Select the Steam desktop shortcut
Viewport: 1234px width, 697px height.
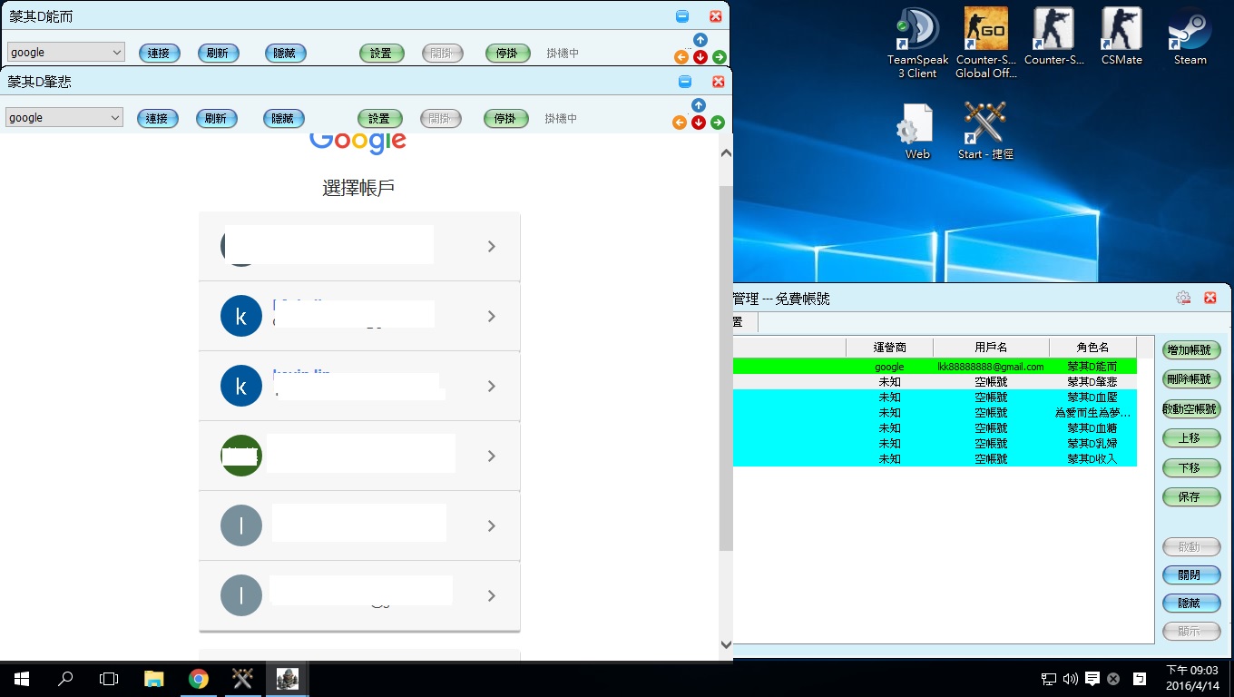pyautogui.click(x=1190, y=36)
